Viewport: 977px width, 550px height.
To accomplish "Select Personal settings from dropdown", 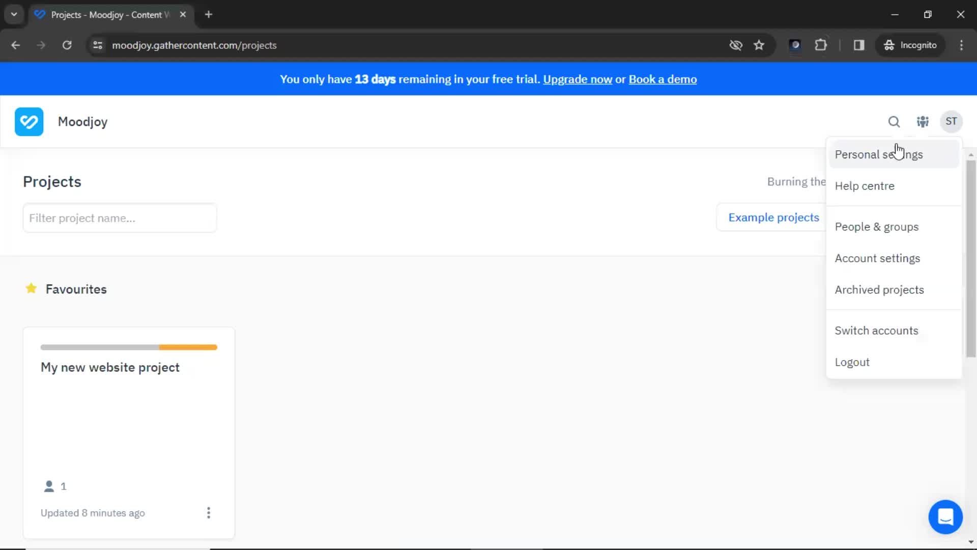I will point(879,154).
